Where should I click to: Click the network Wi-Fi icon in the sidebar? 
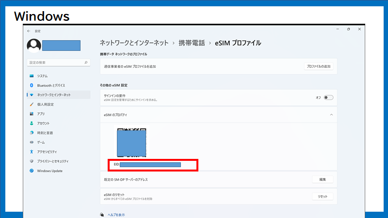32,95
